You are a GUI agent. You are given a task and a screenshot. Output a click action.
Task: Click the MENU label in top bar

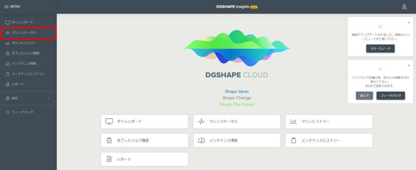pos(15,6)
